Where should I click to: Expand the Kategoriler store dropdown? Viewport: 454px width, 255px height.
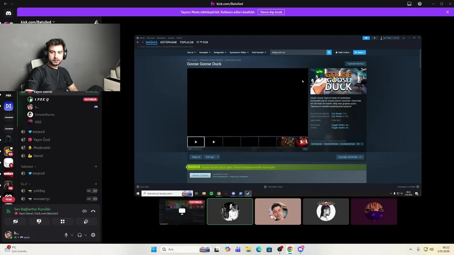220,52
